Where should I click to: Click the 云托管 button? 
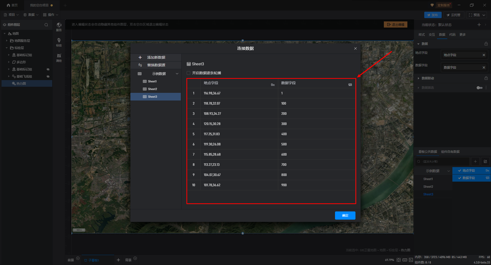pyautogui.click(x=454, y=15)
